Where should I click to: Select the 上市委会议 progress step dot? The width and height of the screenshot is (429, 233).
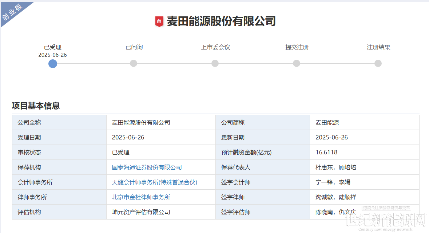point(215,63)
